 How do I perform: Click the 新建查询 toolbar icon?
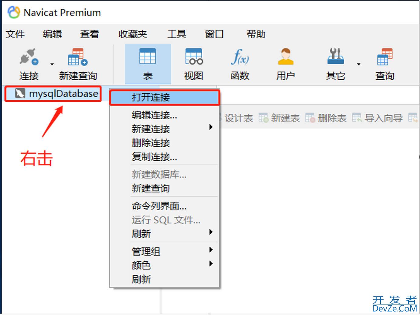click(x=78, y=57)
